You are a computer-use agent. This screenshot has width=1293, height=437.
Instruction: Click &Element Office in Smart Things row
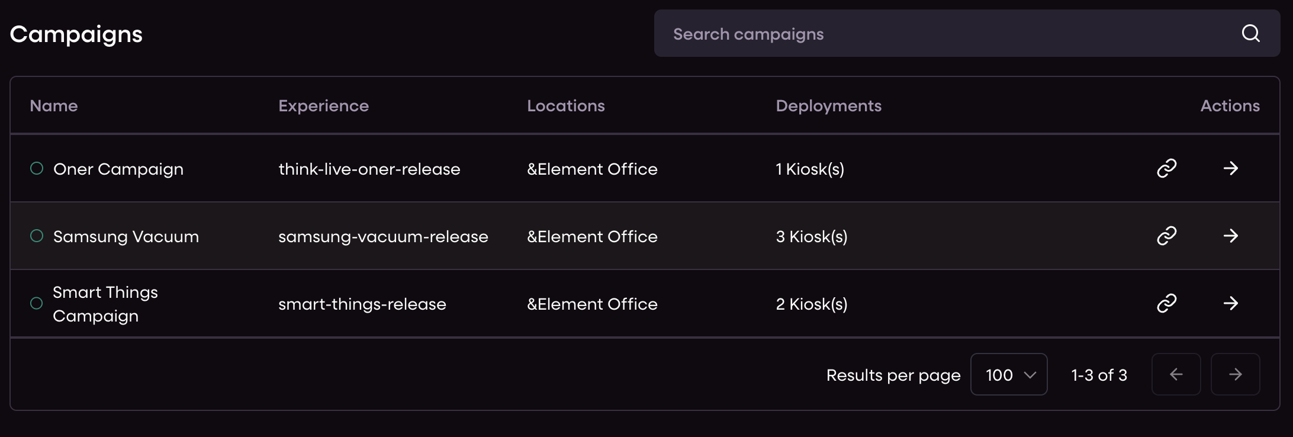pos(592,304)
